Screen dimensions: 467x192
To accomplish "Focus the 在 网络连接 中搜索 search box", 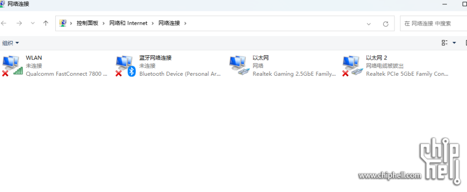I will click(x=433, y=23).
